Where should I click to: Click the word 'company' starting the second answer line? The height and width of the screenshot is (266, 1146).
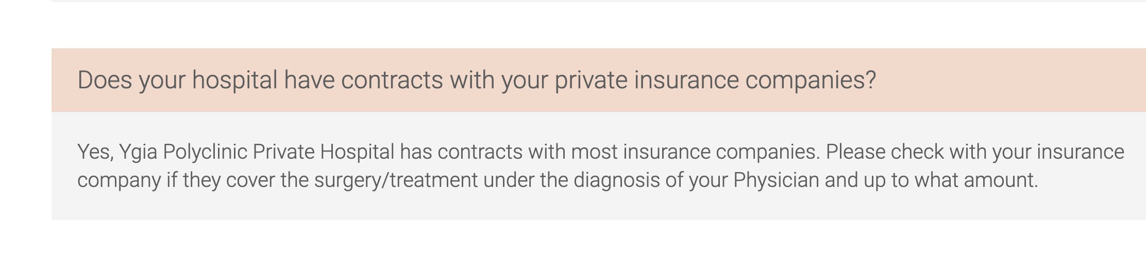[119, 181]
